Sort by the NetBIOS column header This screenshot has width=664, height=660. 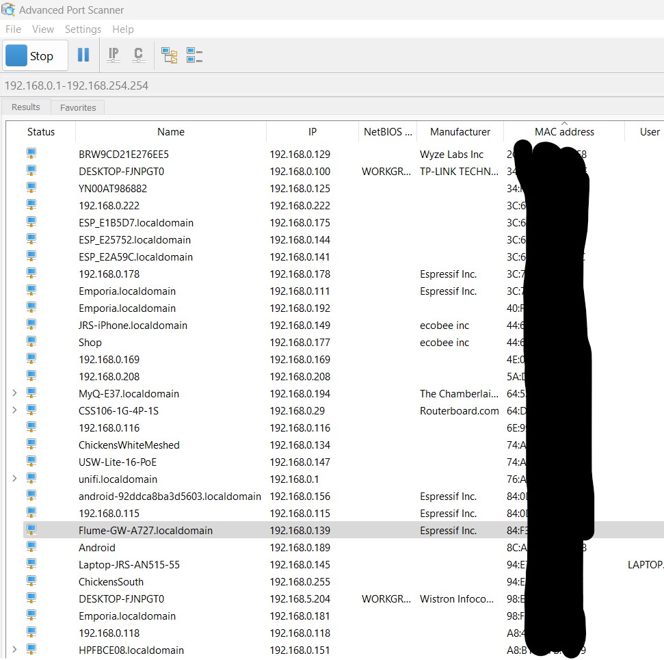tap(388, 132)
